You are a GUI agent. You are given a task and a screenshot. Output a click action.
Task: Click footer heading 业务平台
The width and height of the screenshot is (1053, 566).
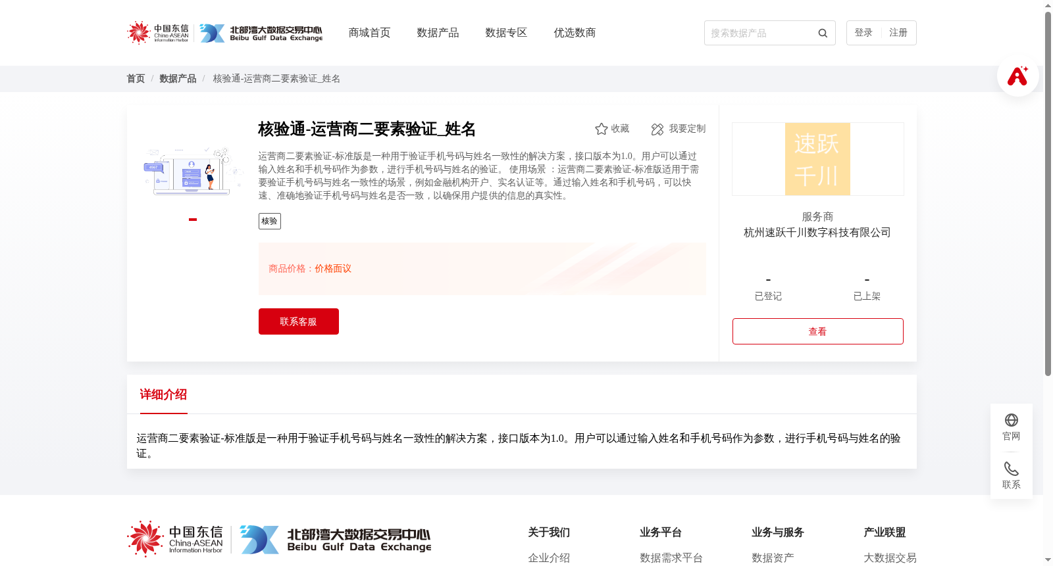click(661, 532)
